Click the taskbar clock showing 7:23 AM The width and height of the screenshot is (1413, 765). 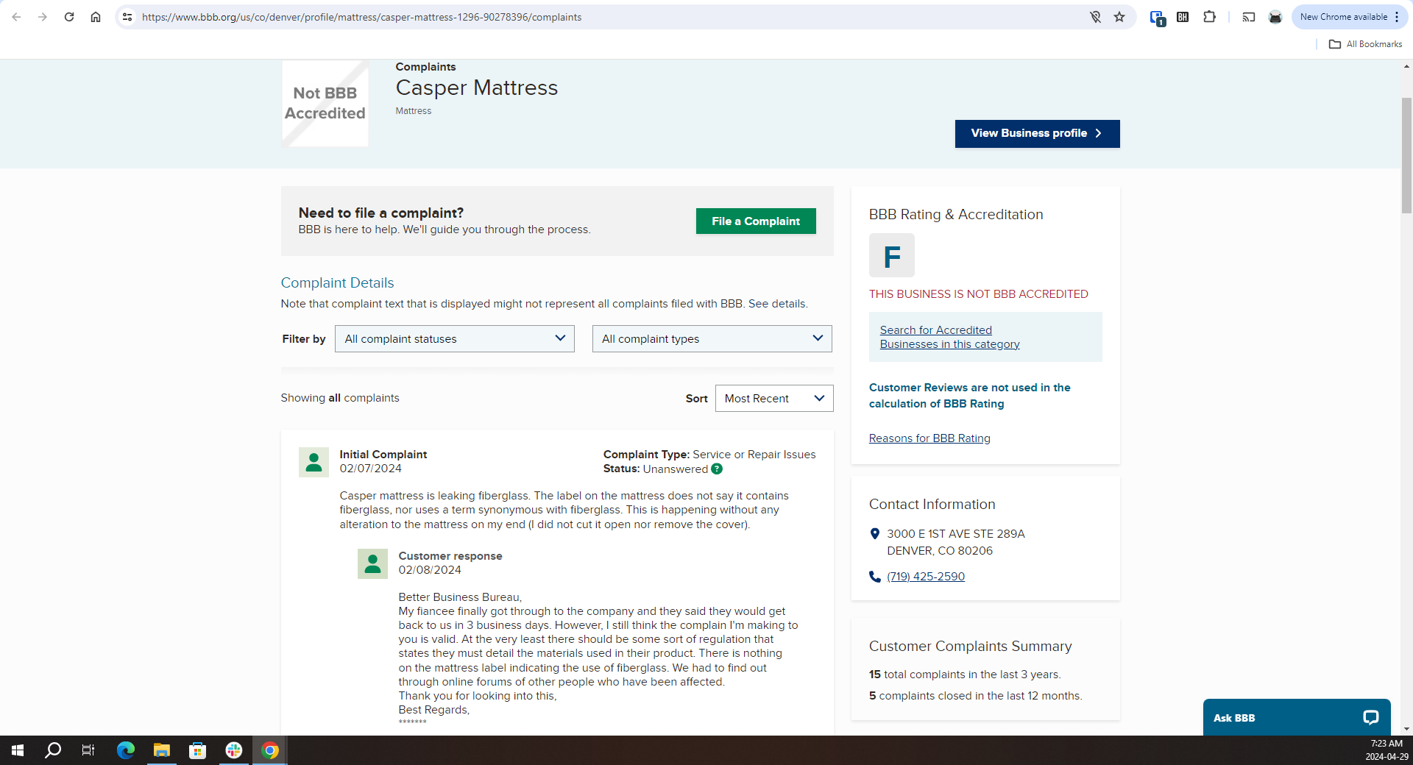[1387, 750]
